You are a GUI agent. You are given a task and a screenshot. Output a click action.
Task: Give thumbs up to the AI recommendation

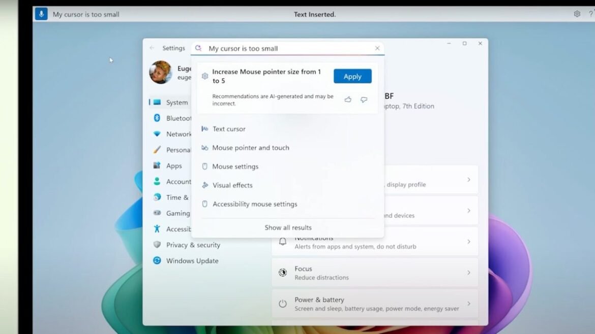[x=348, y=100]
